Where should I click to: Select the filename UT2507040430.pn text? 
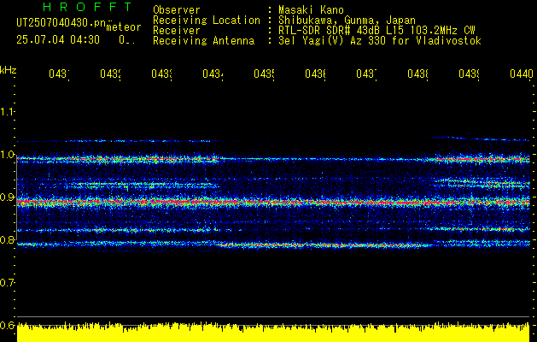61,23
